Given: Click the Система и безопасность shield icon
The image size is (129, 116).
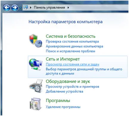Looking at the screenshot, I should point(36,41).
